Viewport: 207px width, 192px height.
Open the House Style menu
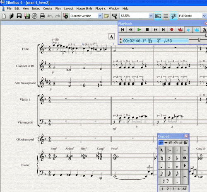[x=84, y=9]
